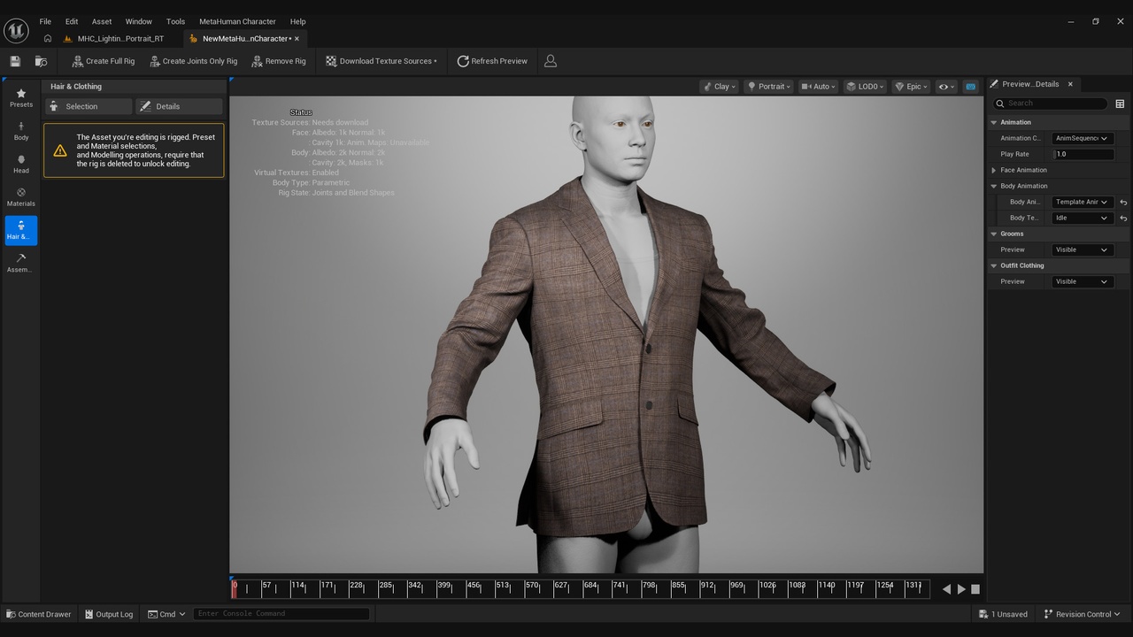Open the Window menu
Screen dimensions: 1133x637
(x=138, y=21)
